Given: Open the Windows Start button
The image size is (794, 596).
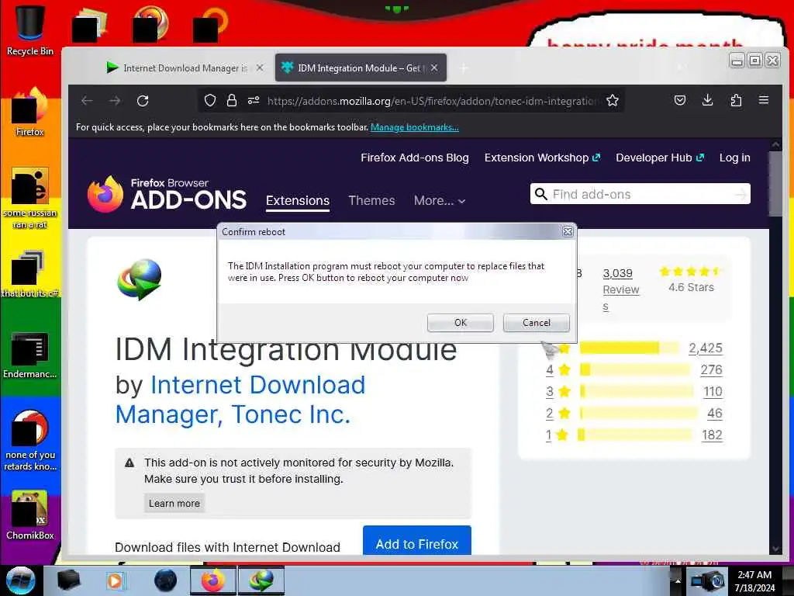Looking at the screenshot, I should coord(21,580).
